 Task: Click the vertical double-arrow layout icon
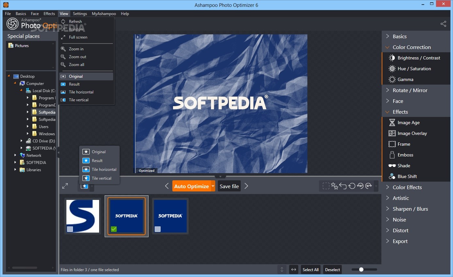click(282, 269)
